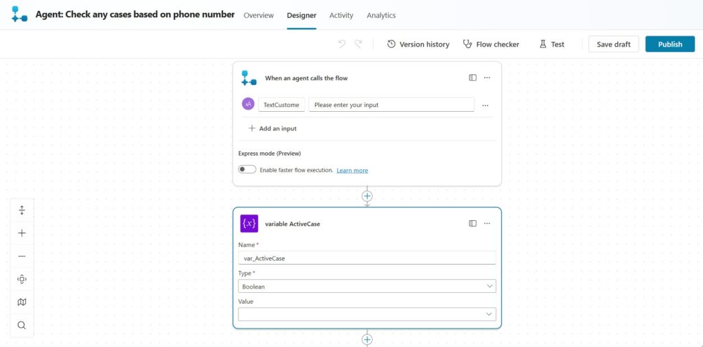This screenshot has height=347, width=703.
Task: Click Add an input
Action: coord(273,128)
